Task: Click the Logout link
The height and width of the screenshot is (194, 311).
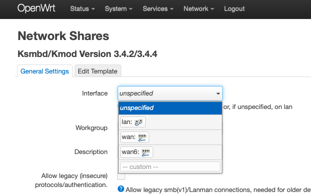Action: [x=234, y=8]
